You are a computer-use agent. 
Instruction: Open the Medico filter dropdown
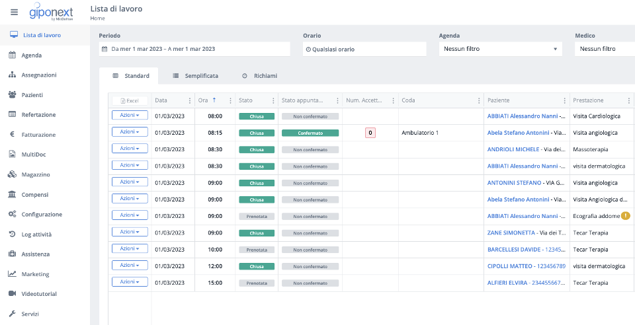pos(605,49)
